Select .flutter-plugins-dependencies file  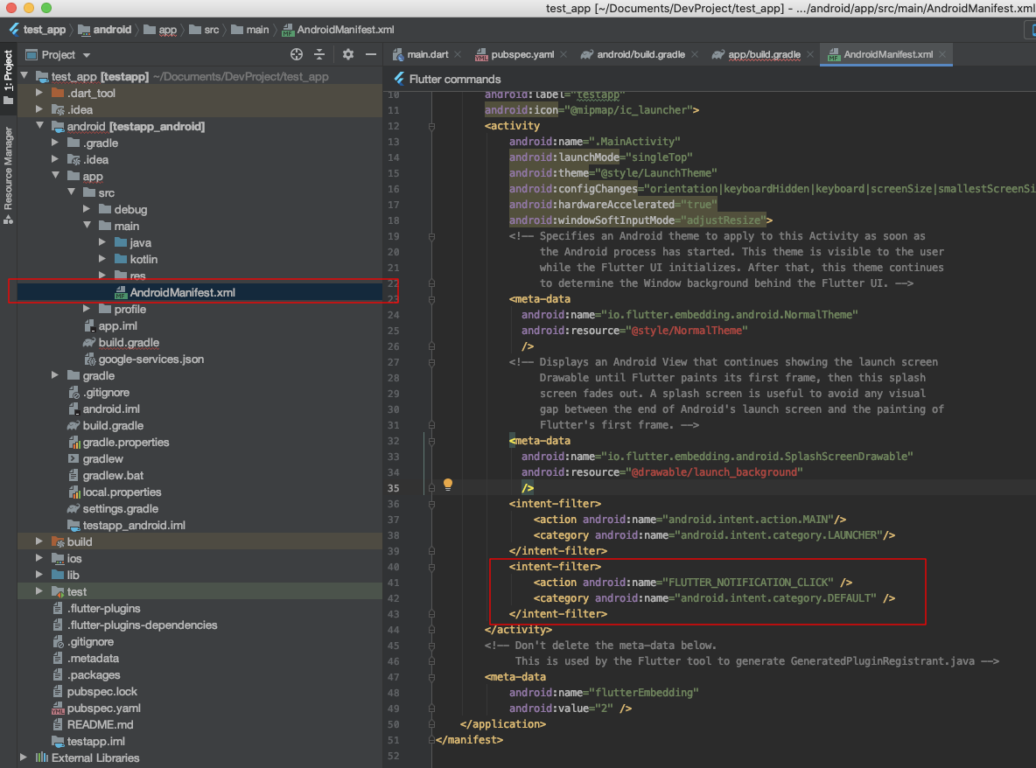tap(142, 625)
